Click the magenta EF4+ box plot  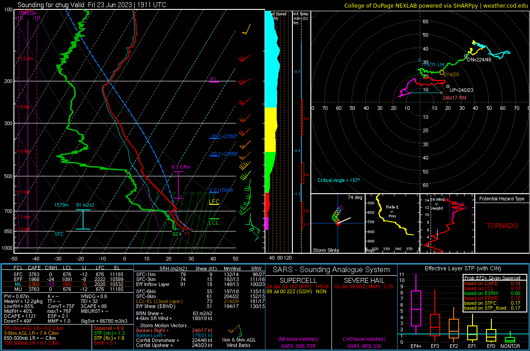pos(416,304)
